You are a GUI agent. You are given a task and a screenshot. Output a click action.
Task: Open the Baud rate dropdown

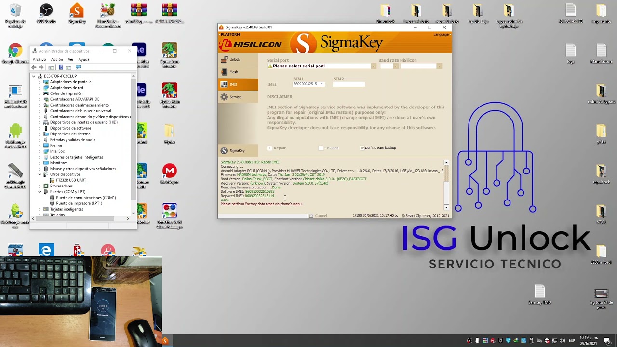[396, 66]
